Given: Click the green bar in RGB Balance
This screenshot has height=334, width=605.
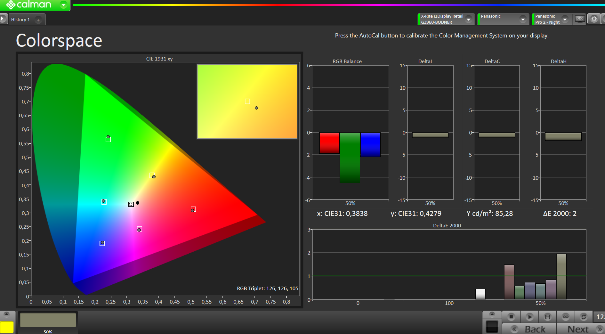Looking at the screenshot, I should coord(350,158).
